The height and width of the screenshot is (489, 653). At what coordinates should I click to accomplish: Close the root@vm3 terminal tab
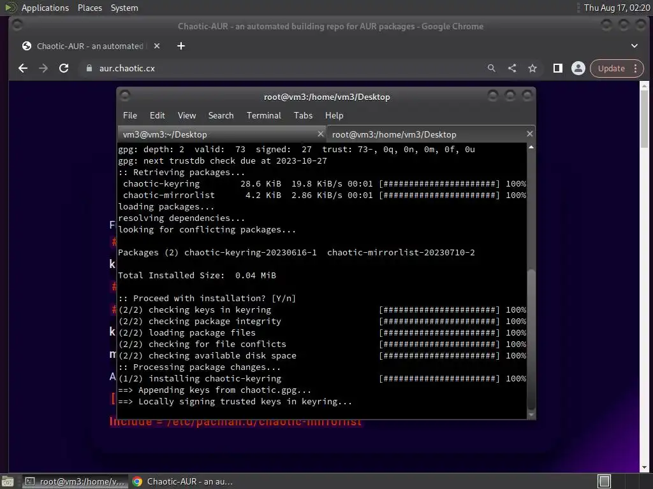pyautogui.click(x=529, y=134)
